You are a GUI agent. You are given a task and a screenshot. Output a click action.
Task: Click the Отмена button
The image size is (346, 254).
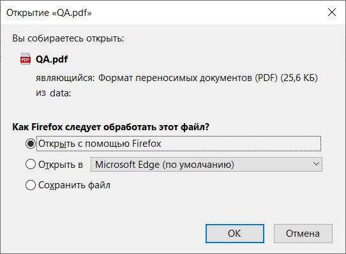click(x=303, y=234)
